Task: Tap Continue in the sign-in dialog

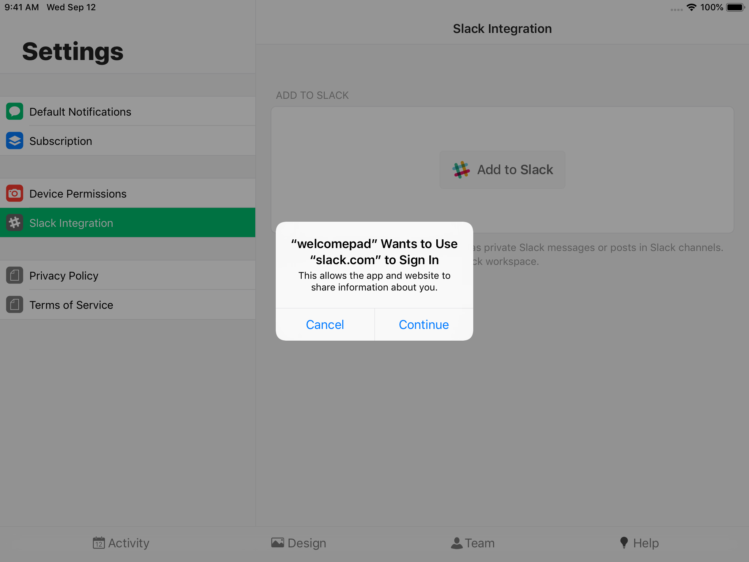Action: point(424,325)
